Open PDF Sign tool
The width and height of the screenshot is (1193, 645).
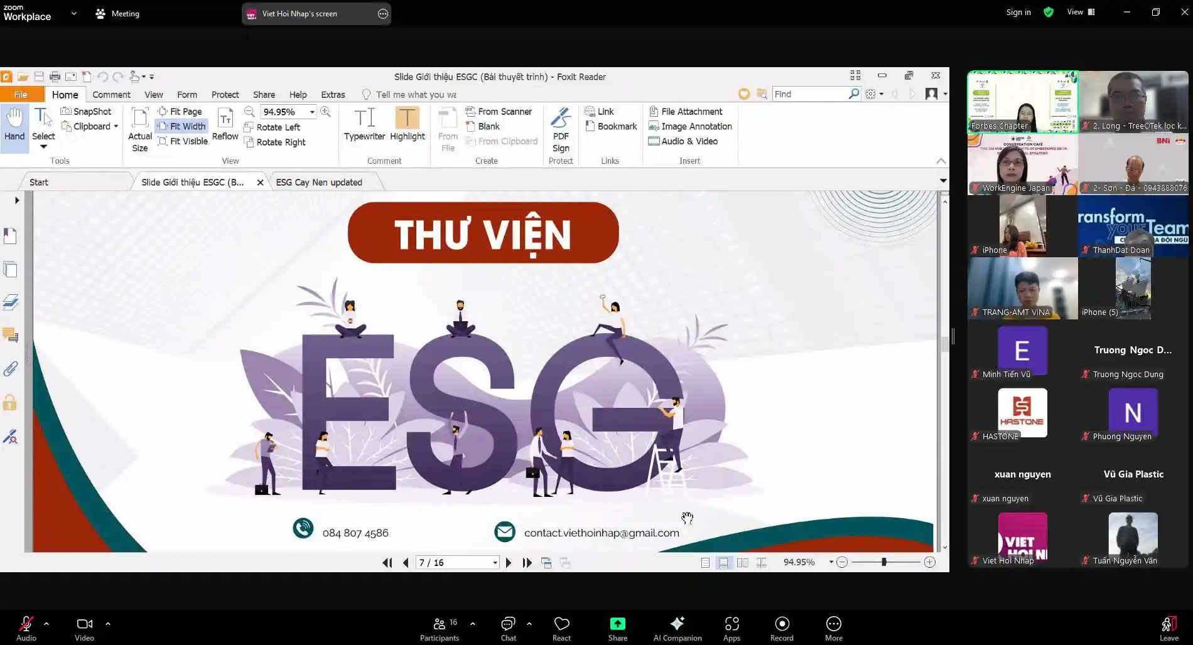click(x=561, y=130)
